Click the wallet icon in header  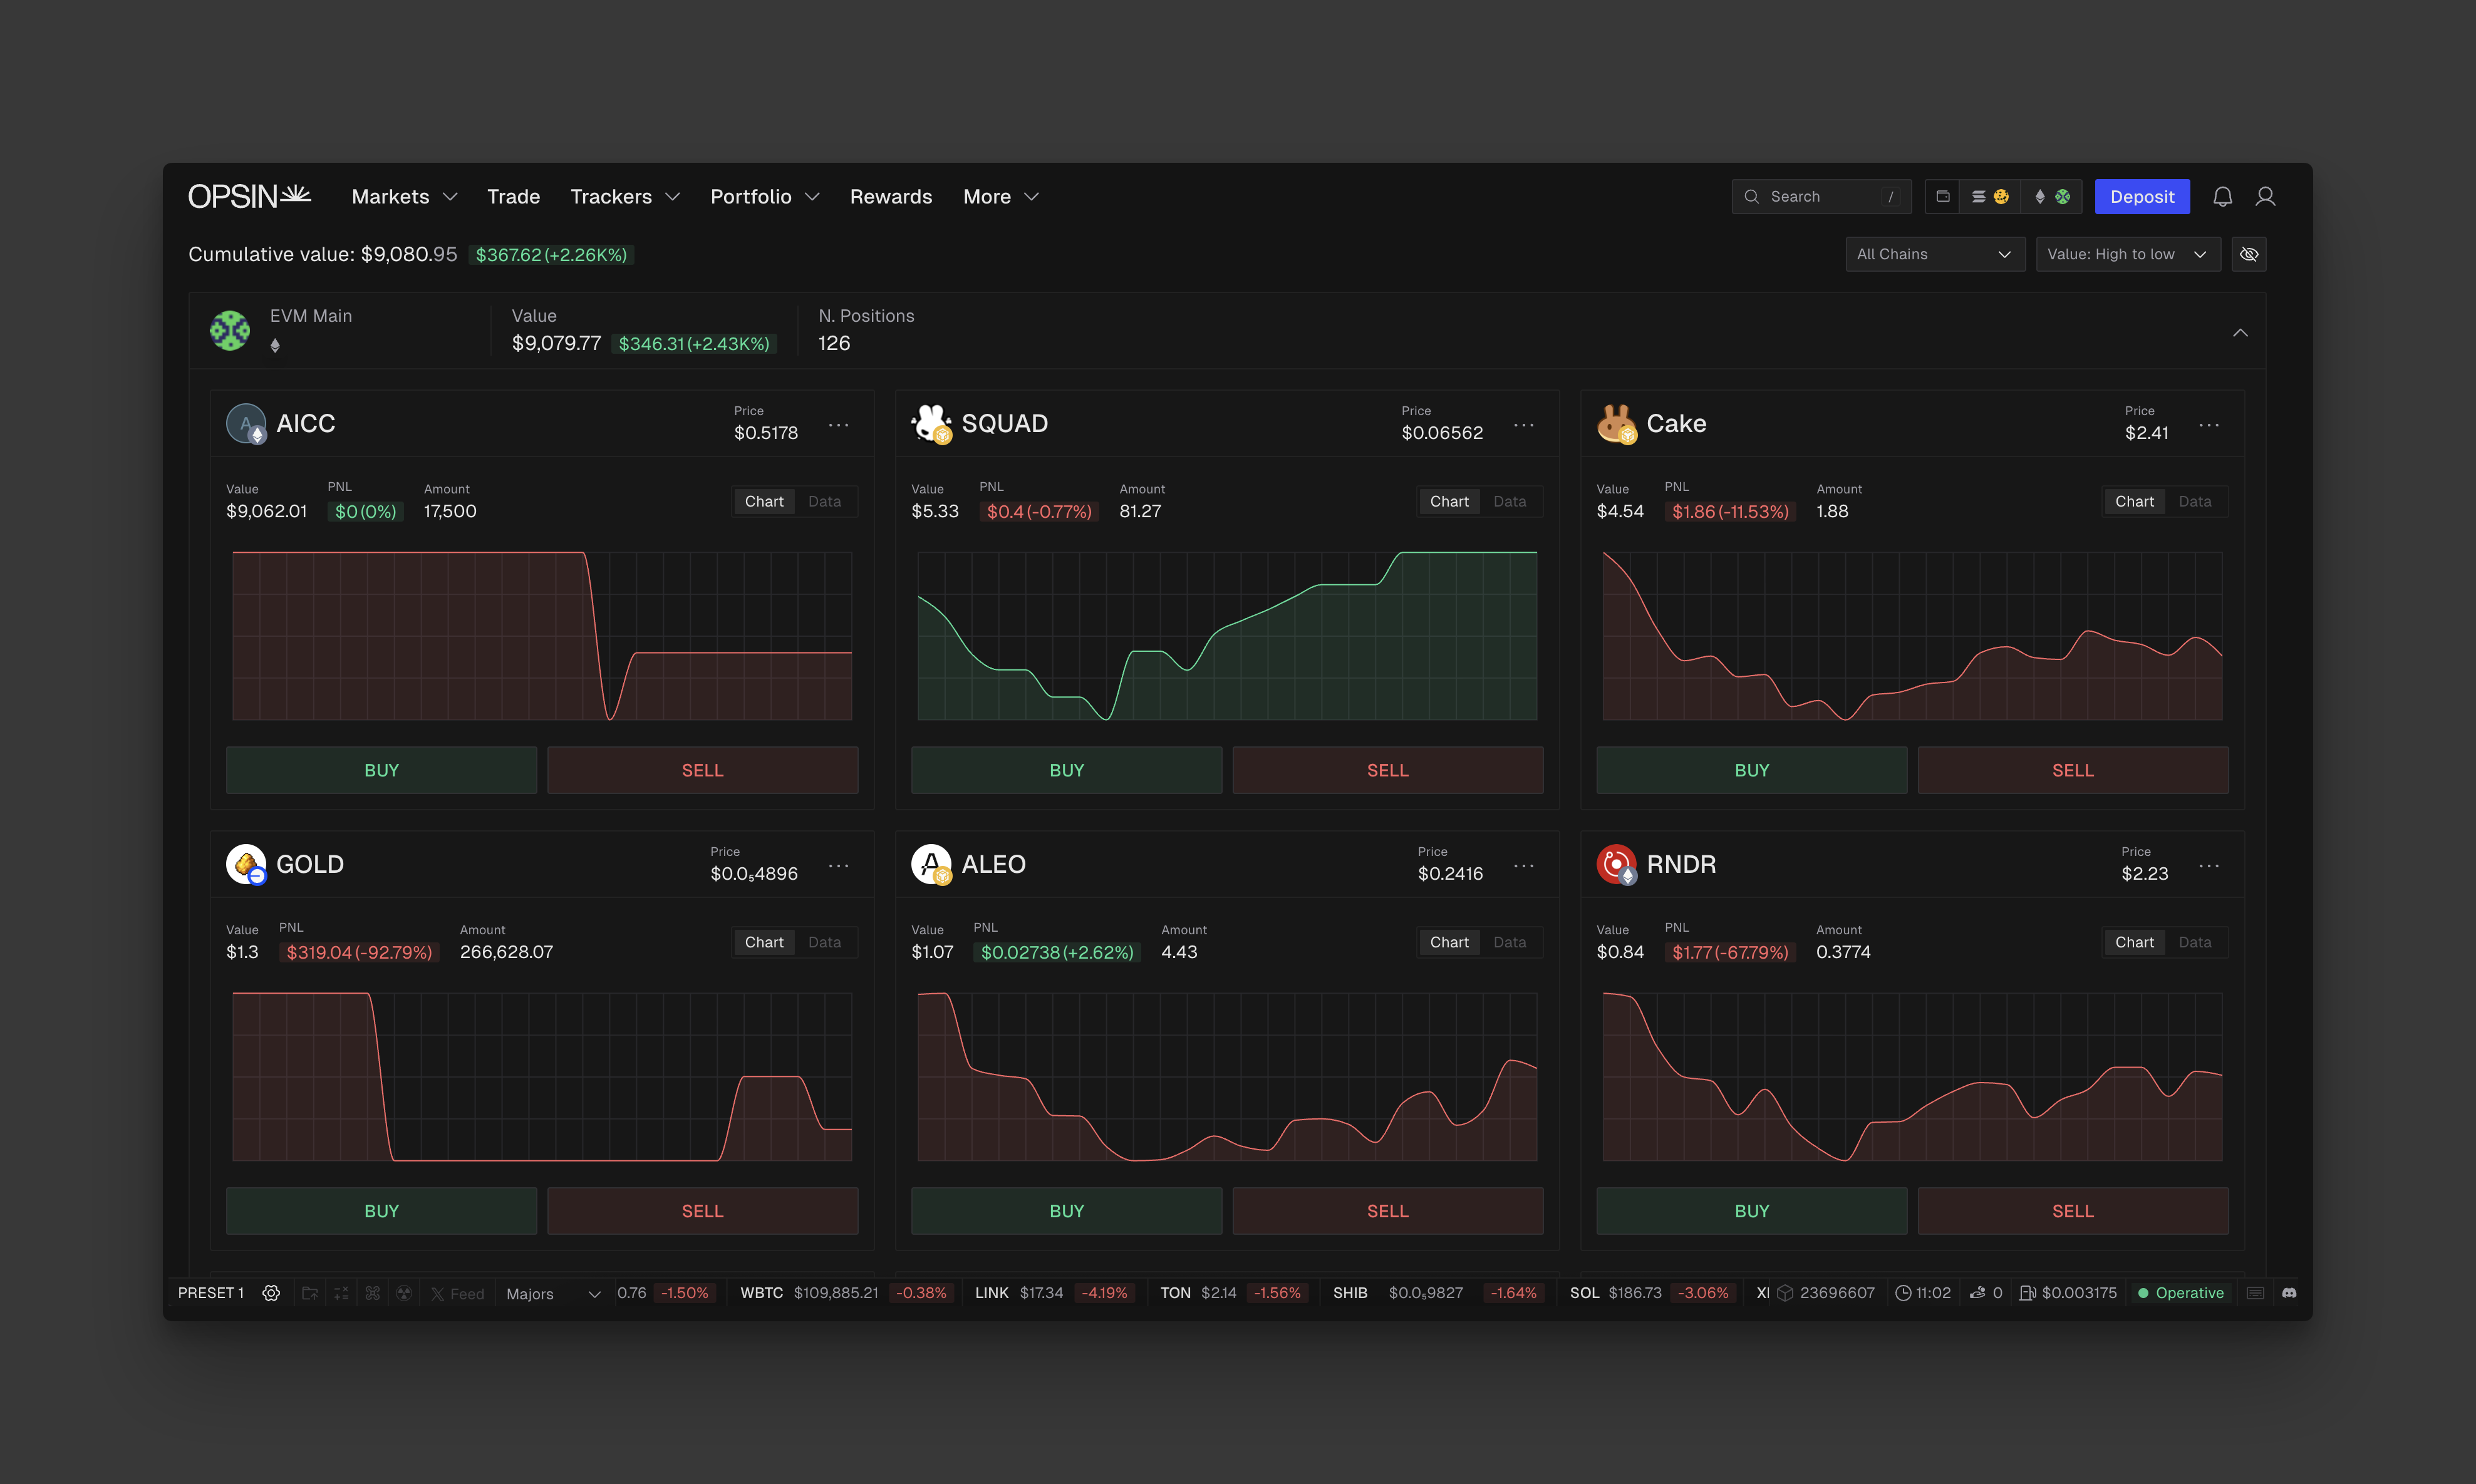tap(1942, 197)
